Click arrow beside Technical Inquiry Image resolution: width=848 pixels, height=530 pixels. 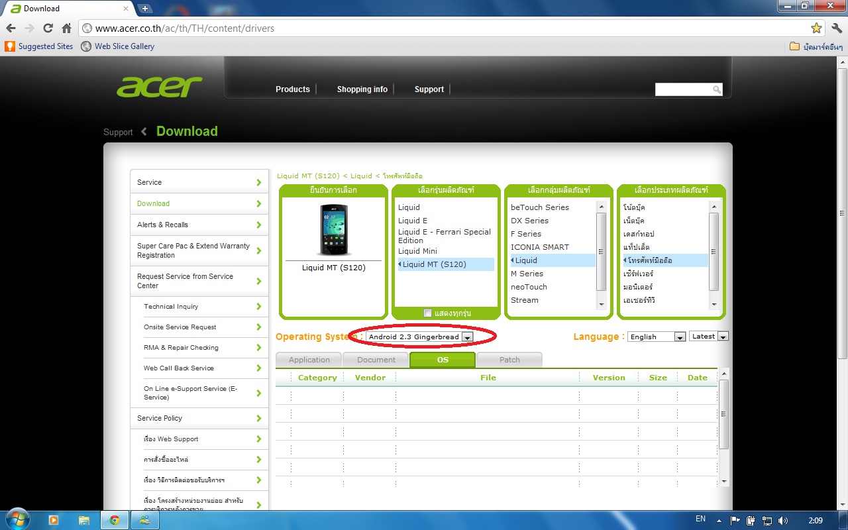(x=258, y=307)
